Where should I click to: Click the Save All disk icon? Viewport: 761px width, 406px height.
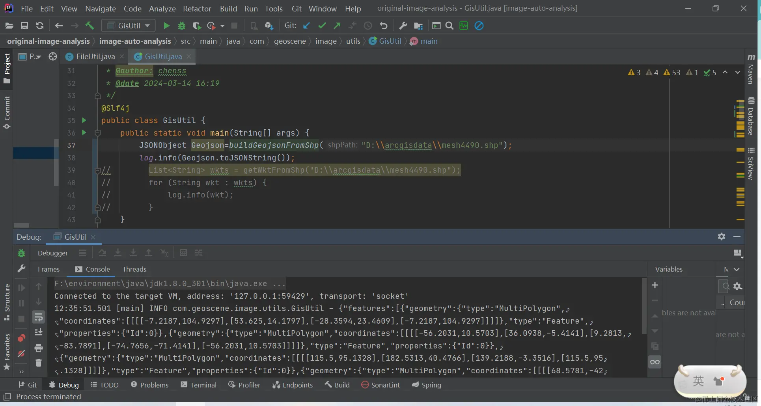point(24,26)
